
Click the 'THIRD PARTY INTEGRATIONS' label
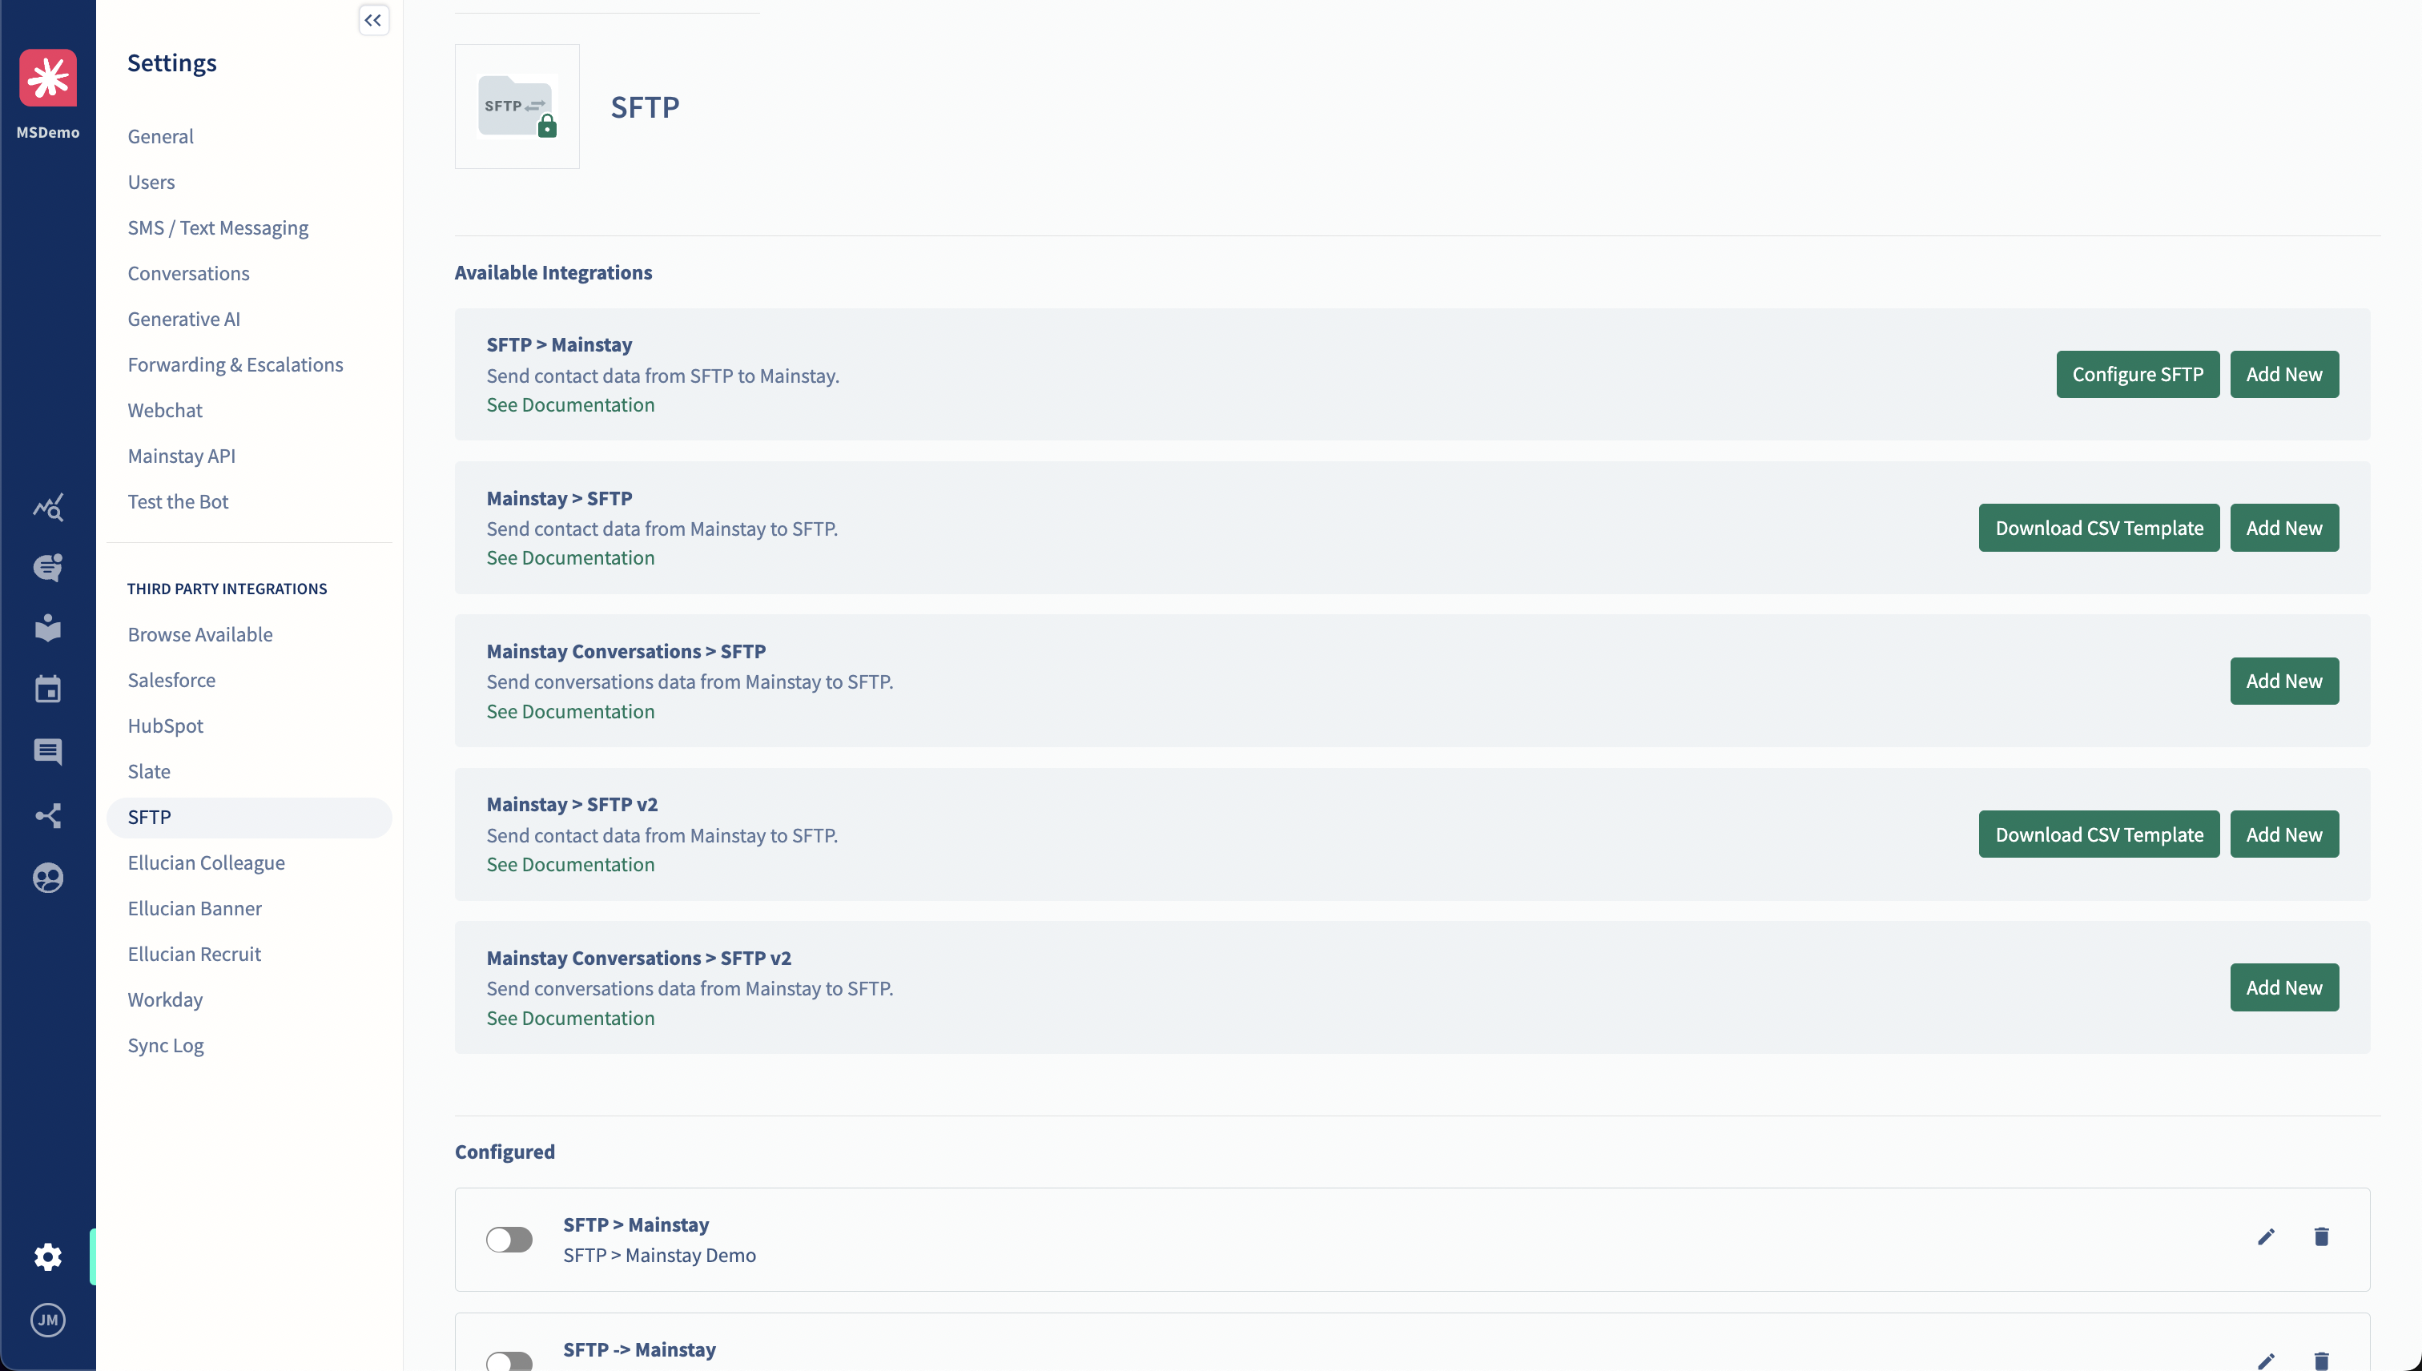227,589
